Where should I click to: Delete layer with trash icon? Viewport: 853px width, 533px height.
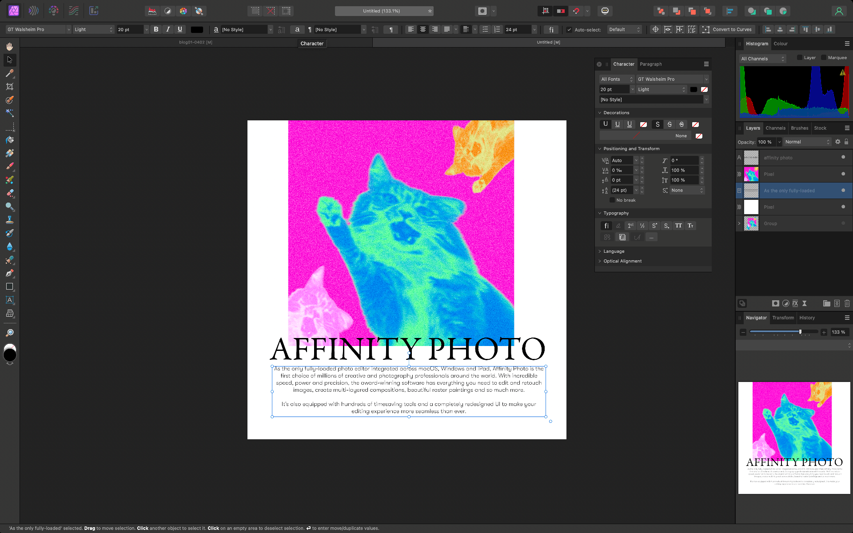click(847, 303)
